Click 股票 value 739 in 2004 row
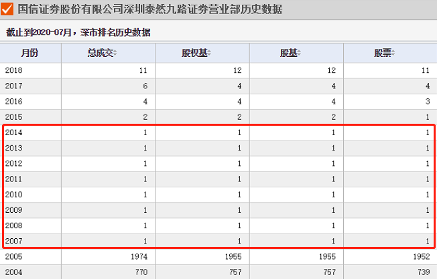The width and height of the screenshot is (437, 279). click(424, 272)
